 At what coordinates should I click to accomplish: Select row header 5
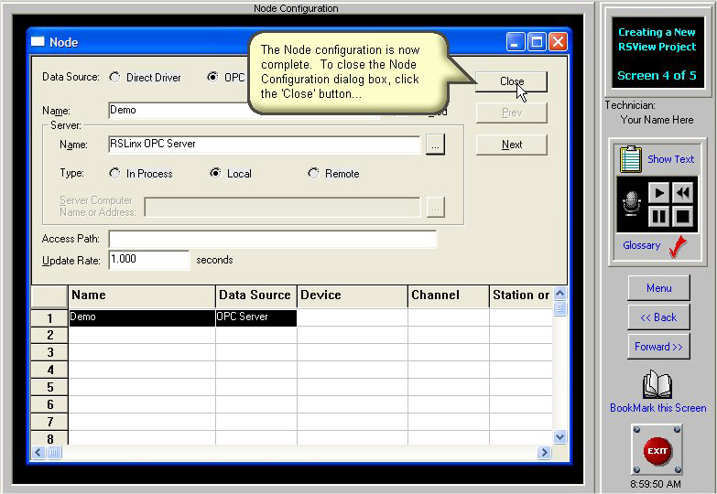(x=49, y=388)
